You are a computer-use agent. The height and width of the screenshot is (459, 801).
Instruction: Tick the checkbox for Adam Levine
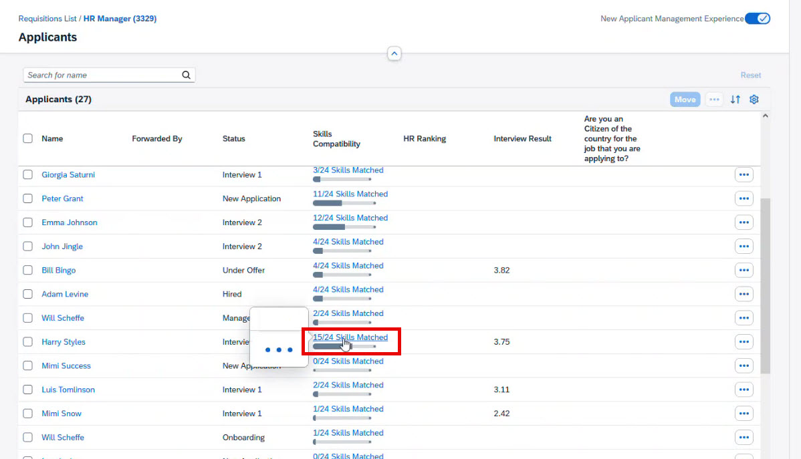pyautogui.click(x=27, y=295)
